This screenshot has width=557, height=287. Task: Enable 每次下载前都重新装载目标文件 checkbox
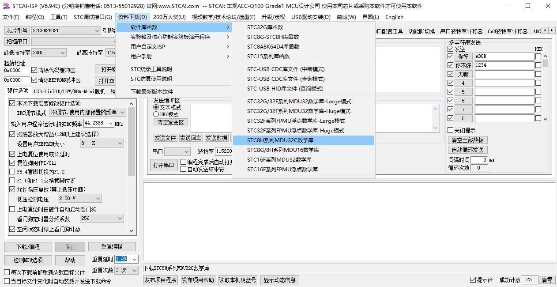7,272
